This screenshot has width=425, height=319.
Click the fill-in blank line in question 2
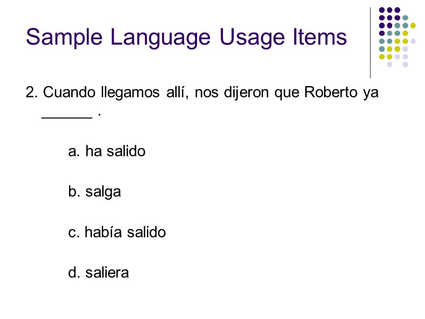67,117
